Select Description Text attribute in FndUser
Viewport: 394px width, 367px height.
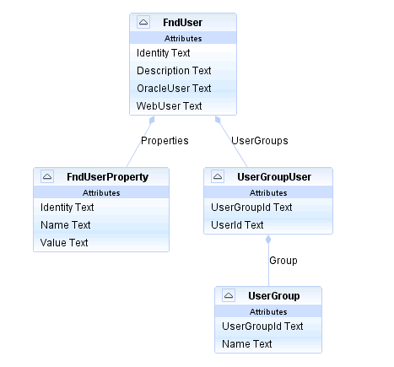(x=183, y=71)
